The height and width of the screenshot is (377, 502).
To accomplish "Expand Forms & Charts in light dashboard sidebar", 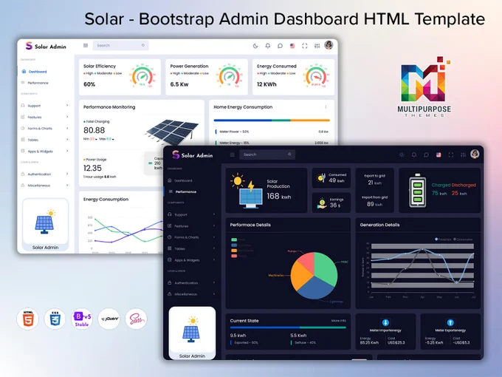I will [x=44, y=128].
